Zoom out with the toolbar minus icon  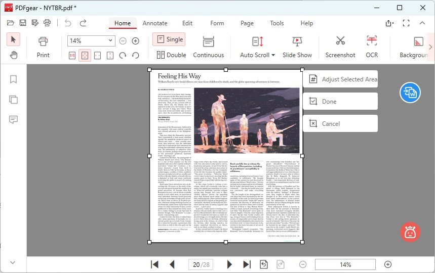pyautogui.click(x=123, y=41)
